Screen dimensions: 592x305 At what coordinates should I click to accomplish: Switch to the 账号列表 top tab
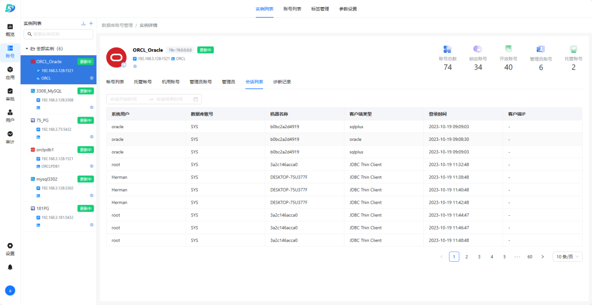292,9
